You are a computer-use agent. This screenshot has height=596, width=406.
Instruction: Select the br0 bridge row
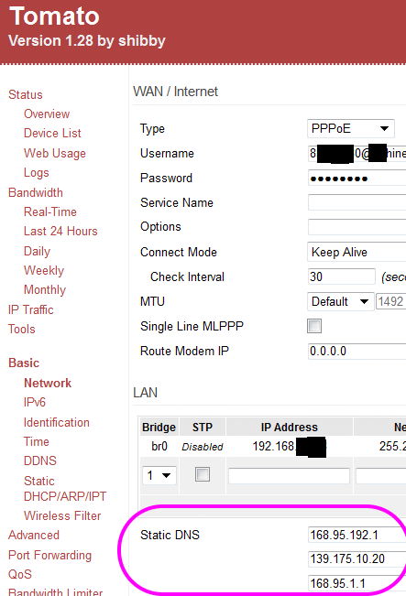coord(273,446)
